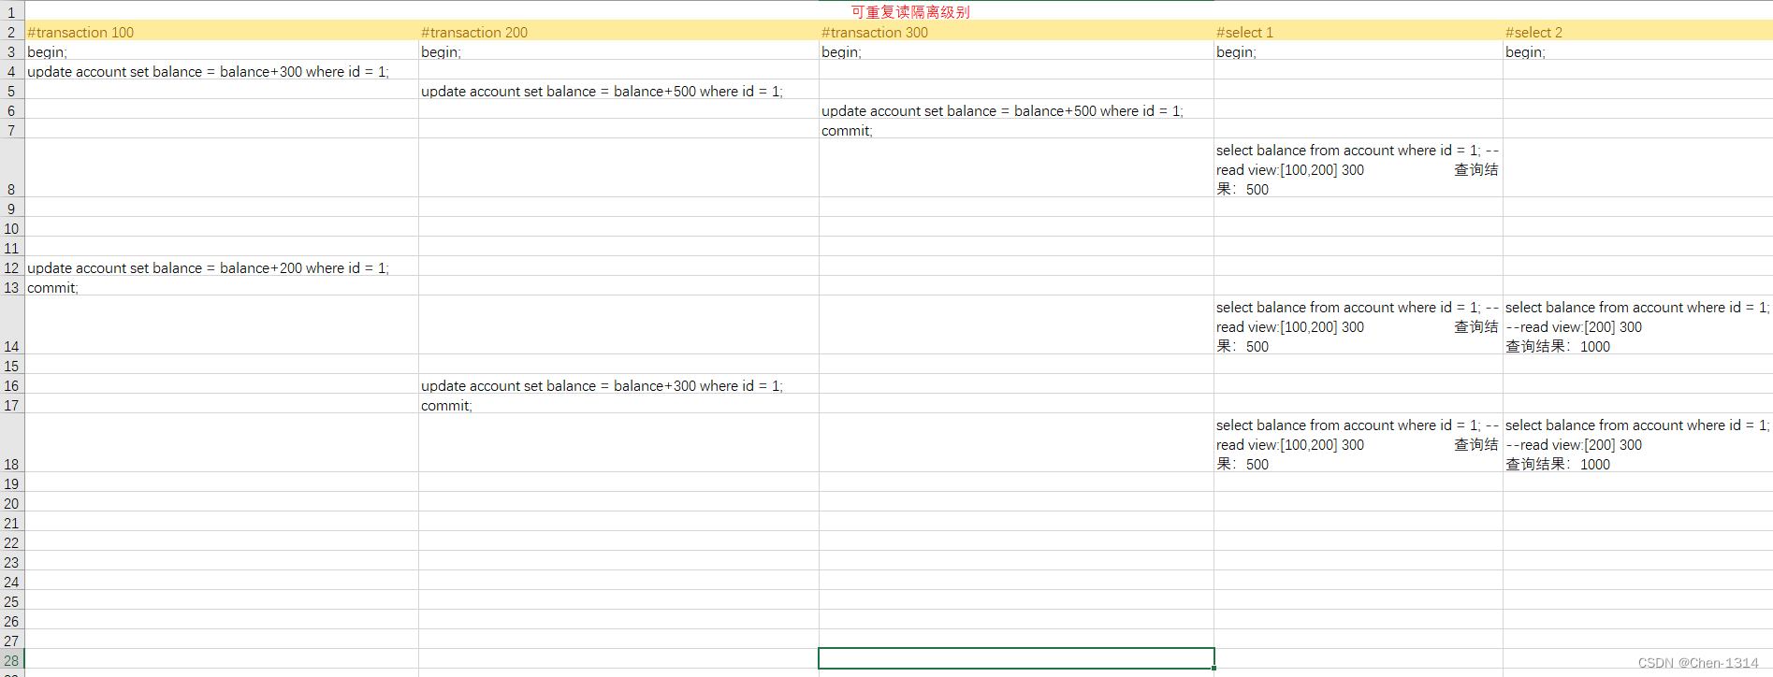The width and height of the screenshot is (1773, 677).
Task: Click the active outlined cell in row 28
Action: click(x=1016, y=658)
